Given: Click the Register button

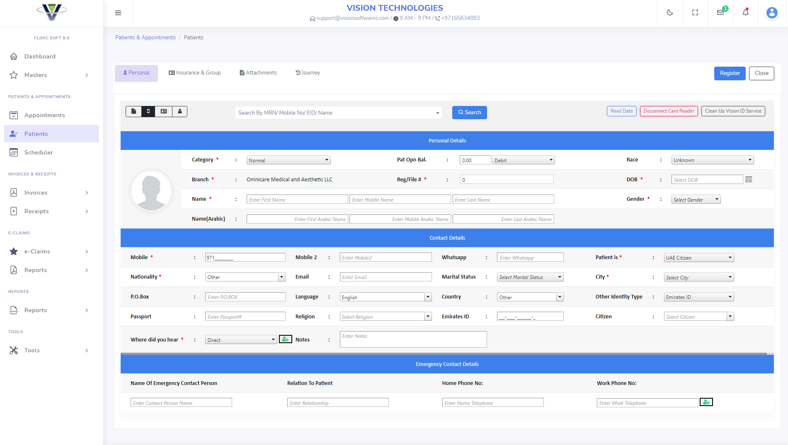Looking at the screenshot, I should point(730,73).
